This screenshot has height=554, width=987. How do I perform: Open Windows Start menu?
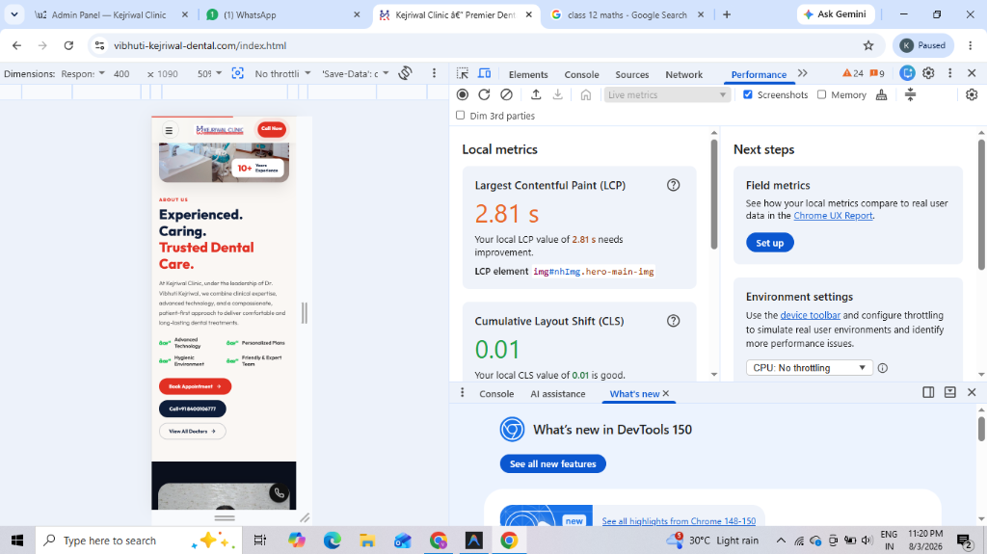point(17,541)
